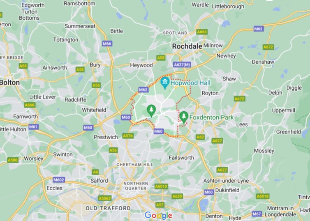Select the Hopwood Hall text label
The width and height of the screenshot is (310, 221).
(x=190, y=83)
